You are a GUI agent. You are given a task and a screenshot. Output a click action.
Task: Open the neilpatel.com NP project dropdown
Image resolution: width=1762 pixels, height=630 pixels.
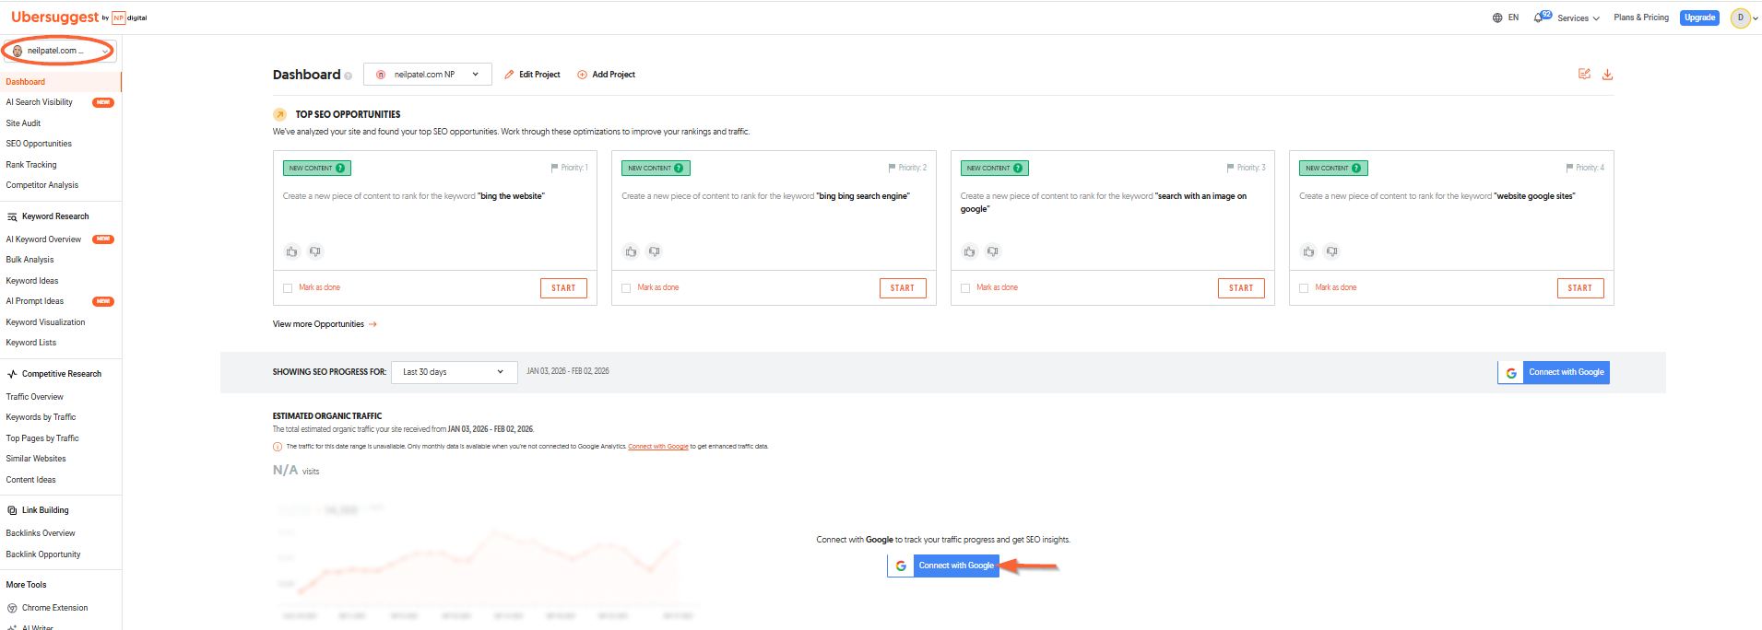point(428,75)
